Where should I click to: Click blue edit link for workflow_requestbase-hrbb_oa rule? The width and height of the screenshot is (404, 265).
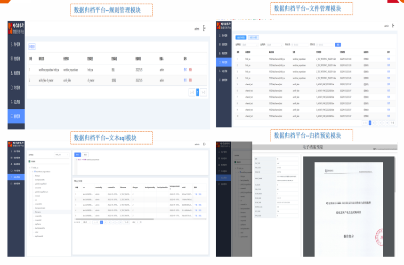(x=185, y=70)
